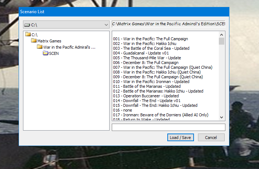This screenshot has width=259, height=169.
Task: Click the scenario list scroll-up arrow
Action: 221,35
